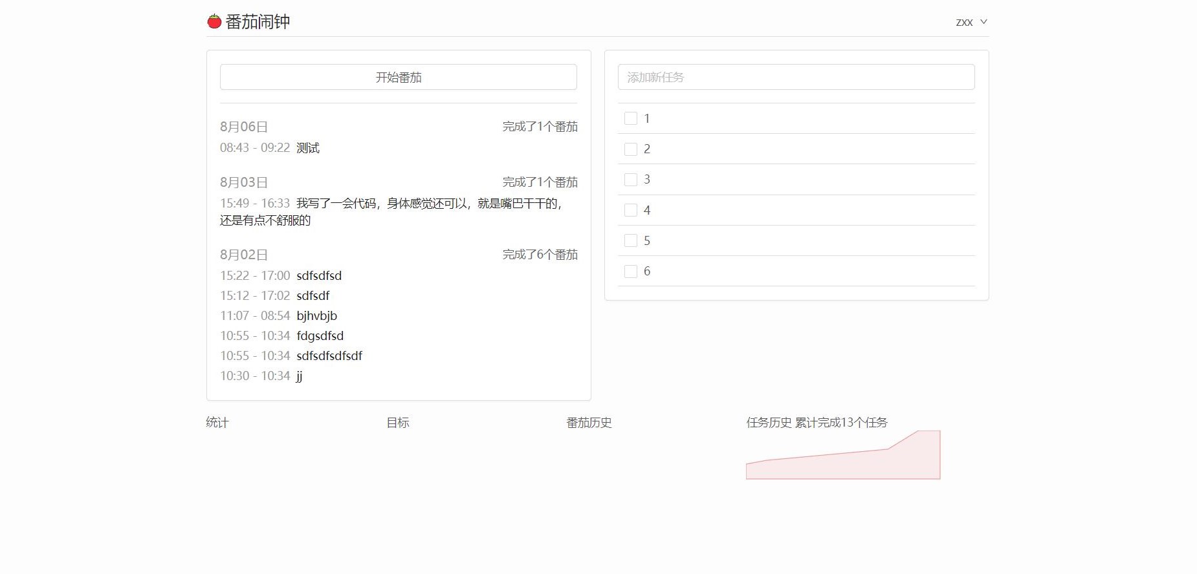Select the 测试 tomato entry
The image size is (1197, 574).
[308, 148]
